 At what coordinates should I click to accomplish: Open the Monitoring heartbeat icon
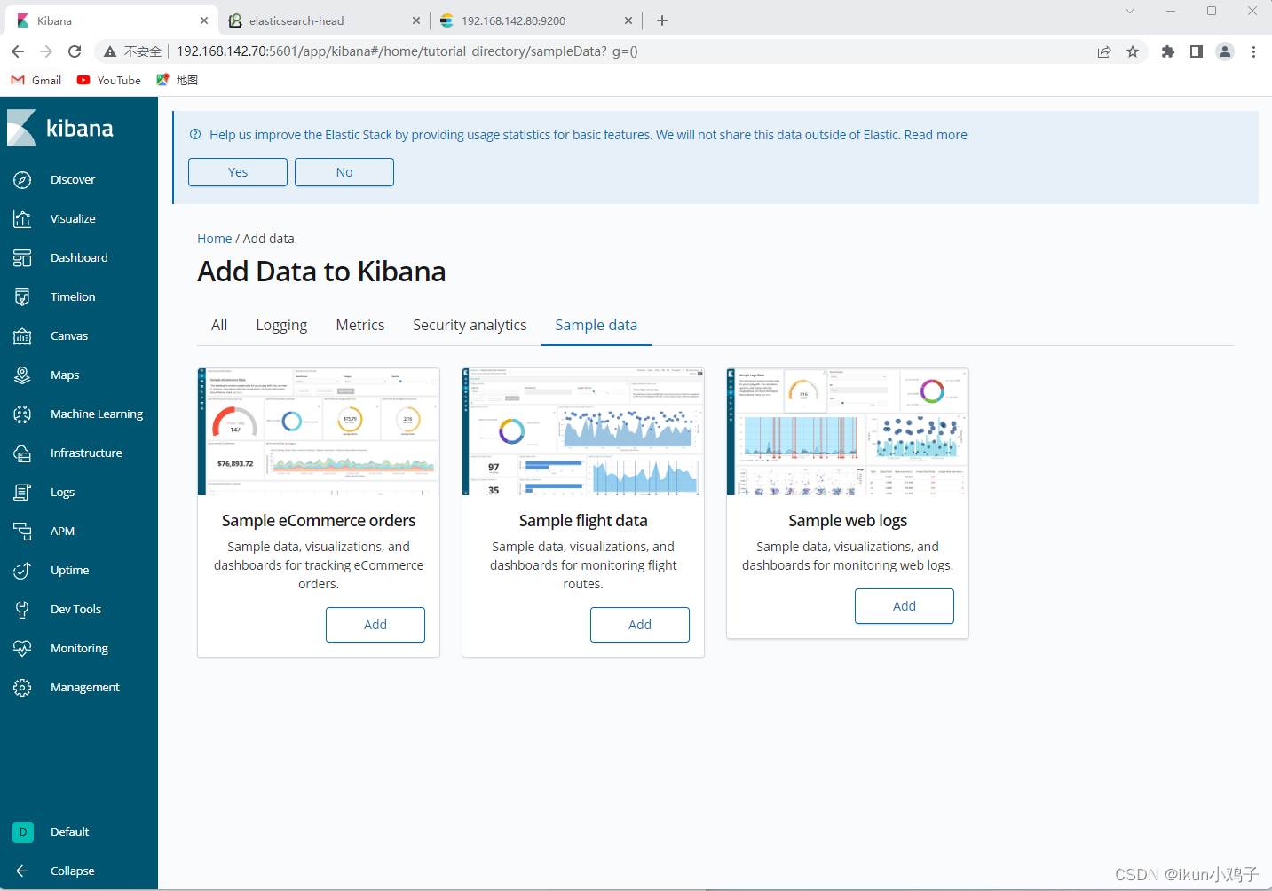click(22, 649)
